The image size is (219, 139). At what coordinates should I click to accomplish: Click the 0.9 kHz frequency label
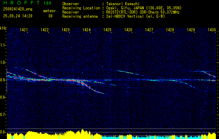3,80
